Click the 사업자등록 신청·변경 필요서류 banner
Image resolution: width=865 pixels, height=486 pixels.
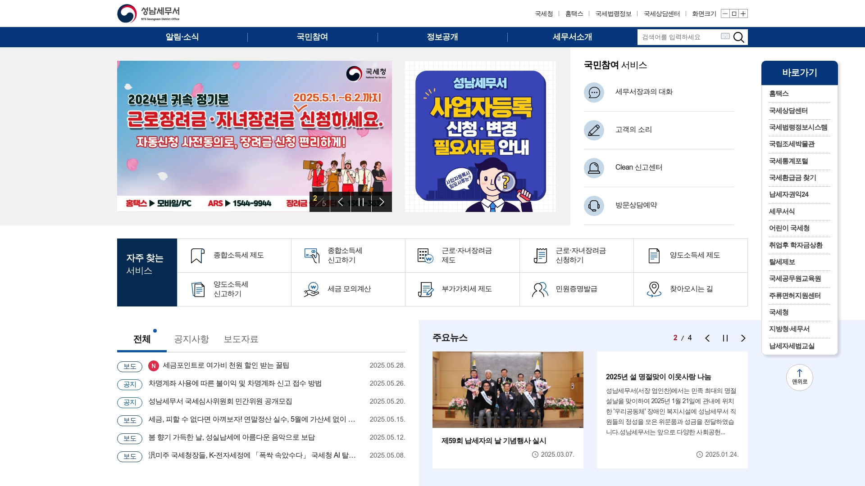point(480,136)
